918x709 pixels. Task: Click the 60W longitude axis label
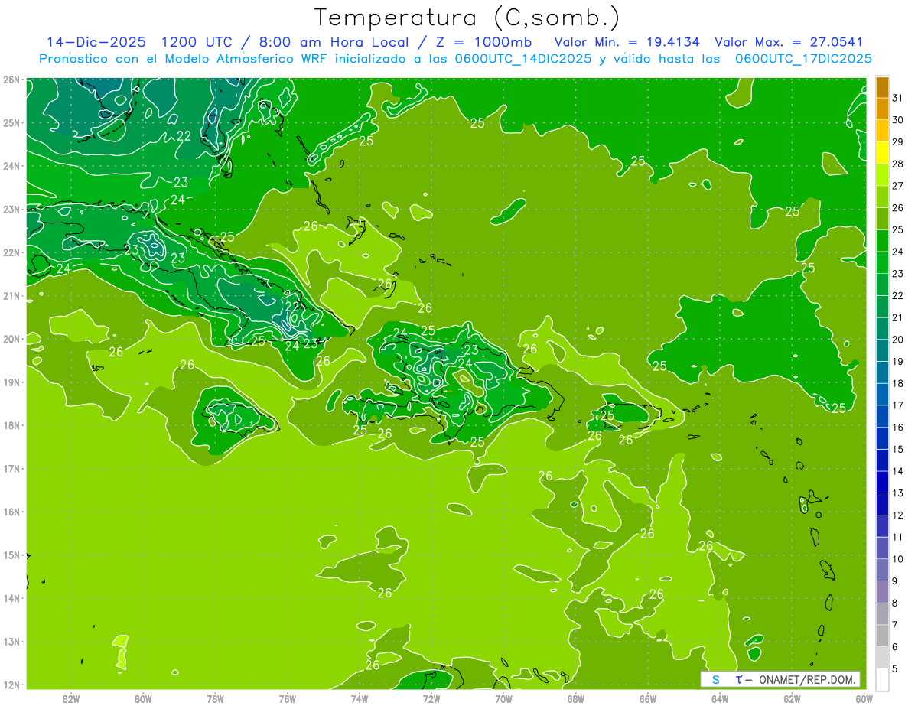[864, 698]
